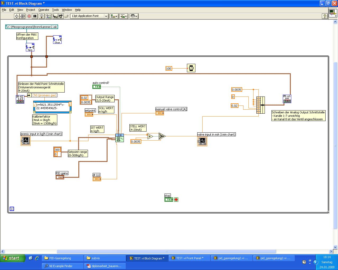Select the Select function node after the comparison
Screen dimensions: 338x270
tap(162, 136)
